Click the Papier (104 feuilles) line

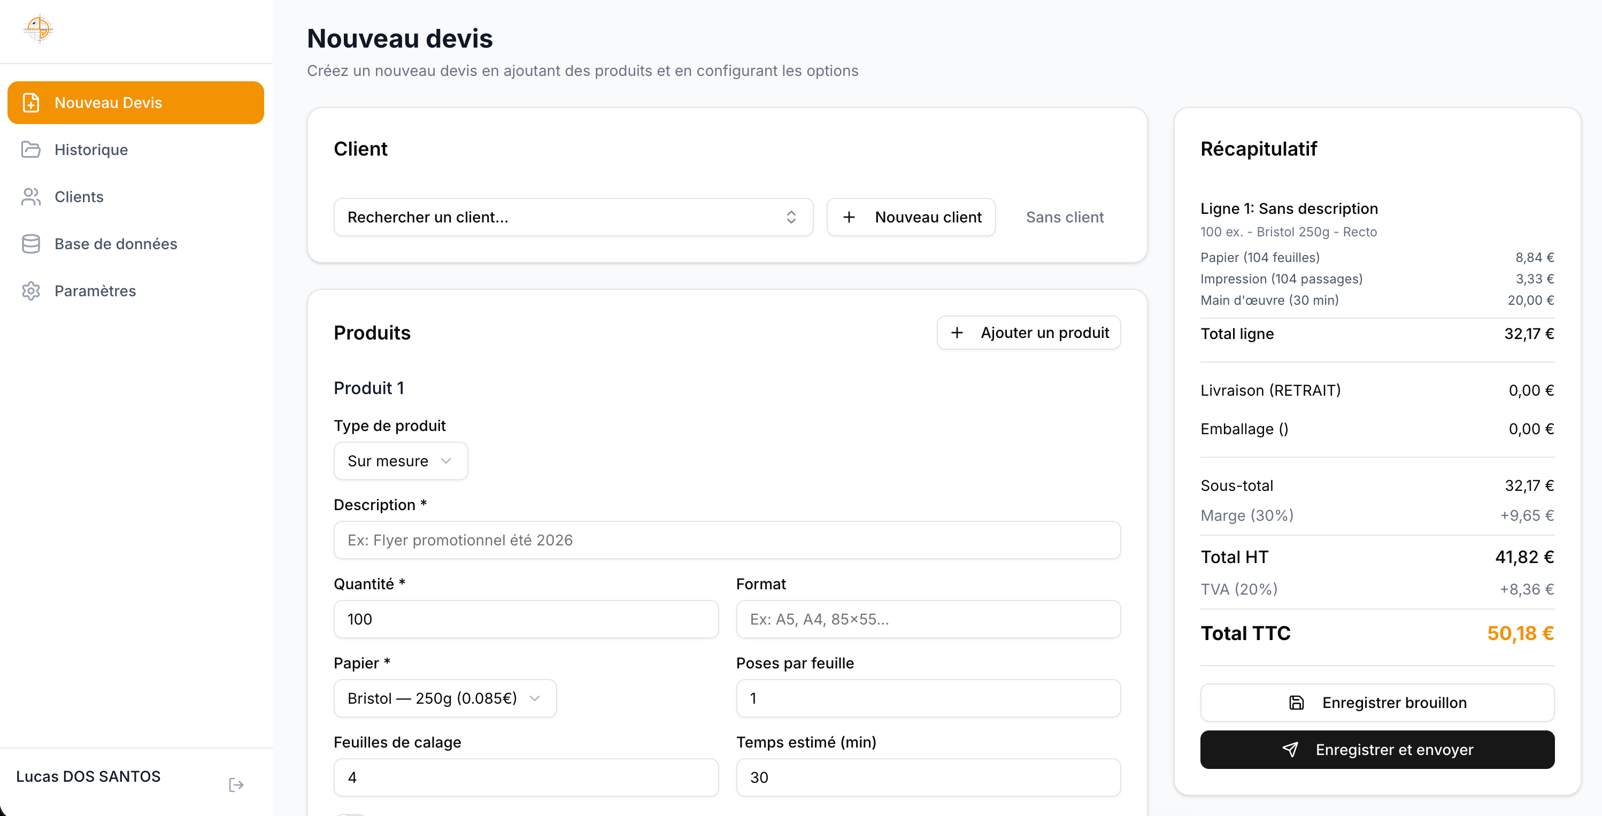[x=1377, y=258]
